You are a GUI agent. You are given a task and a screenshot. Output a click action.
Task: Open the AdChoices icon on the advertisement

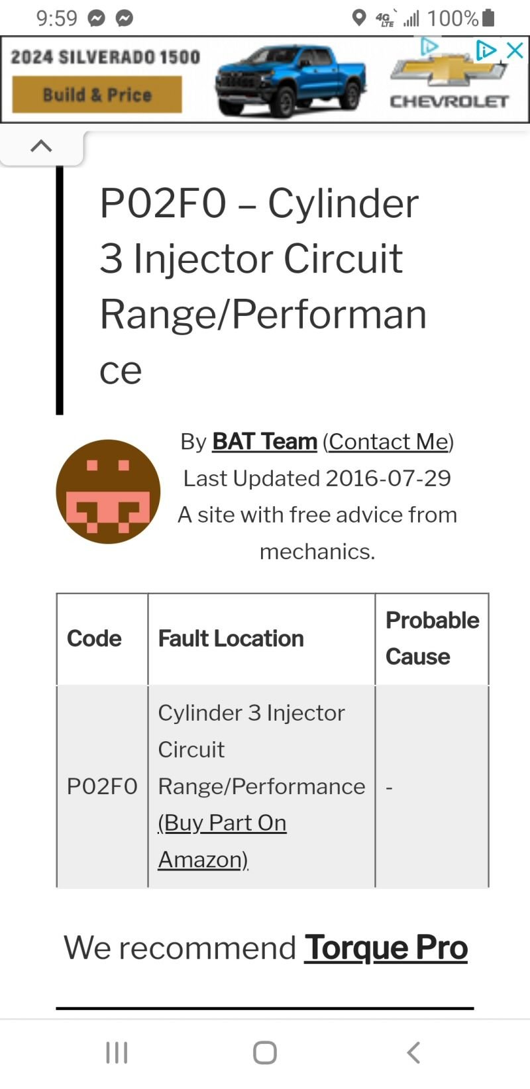487,50
